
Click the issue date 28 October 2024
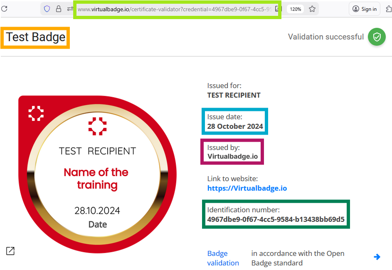click(x=235, y=126)
